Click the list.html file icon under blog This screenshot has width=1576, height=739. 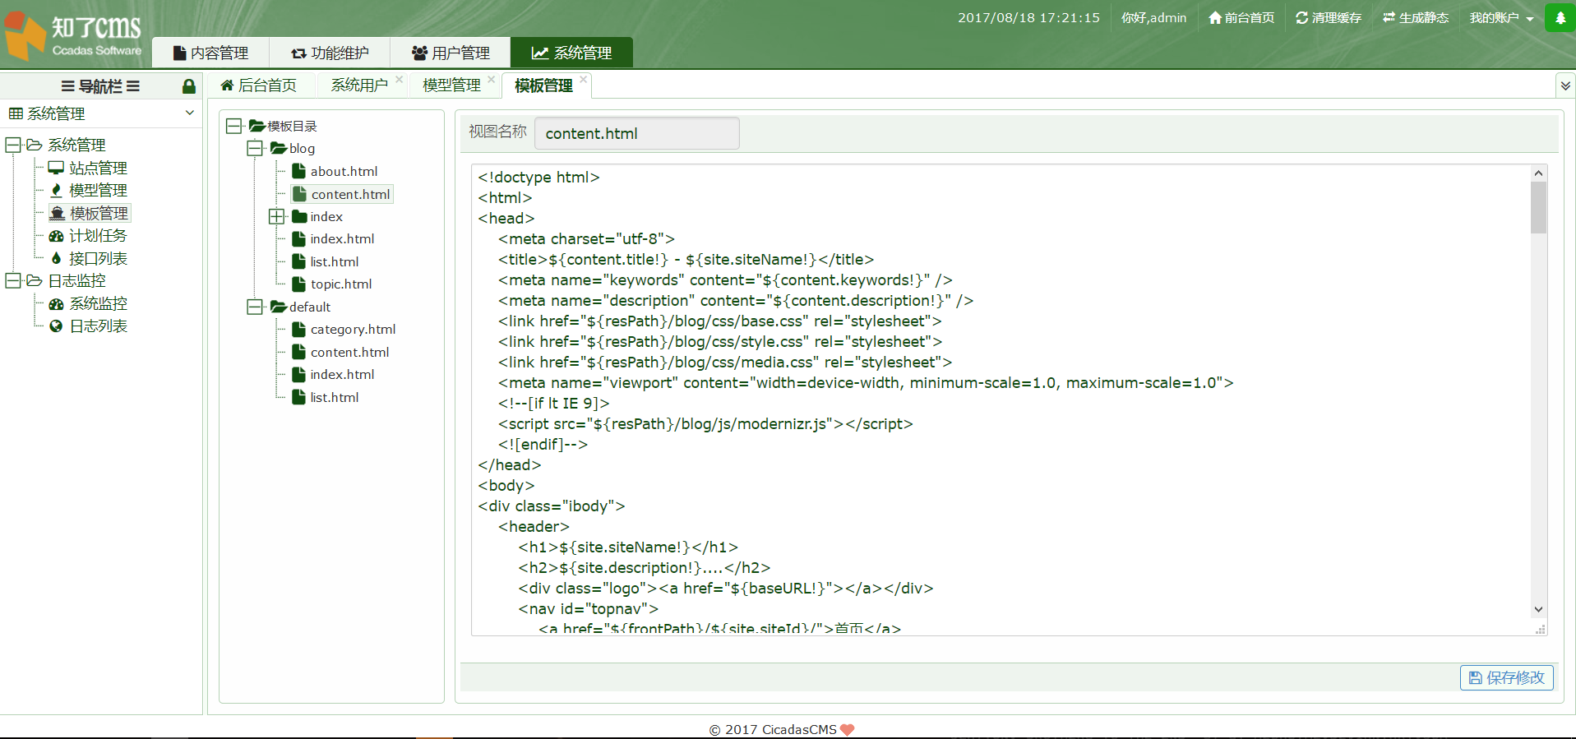point(299,261)
